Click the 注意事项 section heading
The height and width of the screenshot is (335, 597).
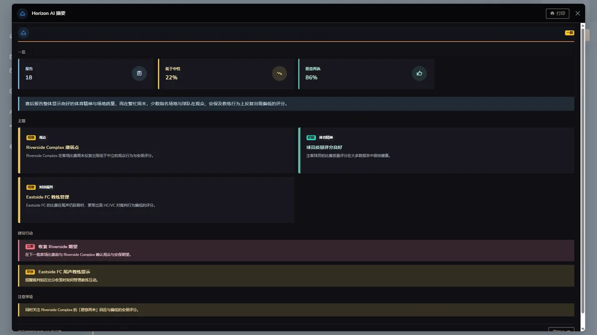25,297
